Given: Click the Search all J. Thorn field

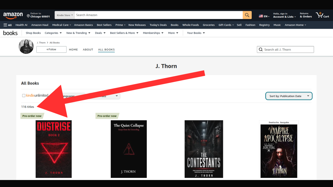Looking at the screenshot, I should click(x=285, y=50).
